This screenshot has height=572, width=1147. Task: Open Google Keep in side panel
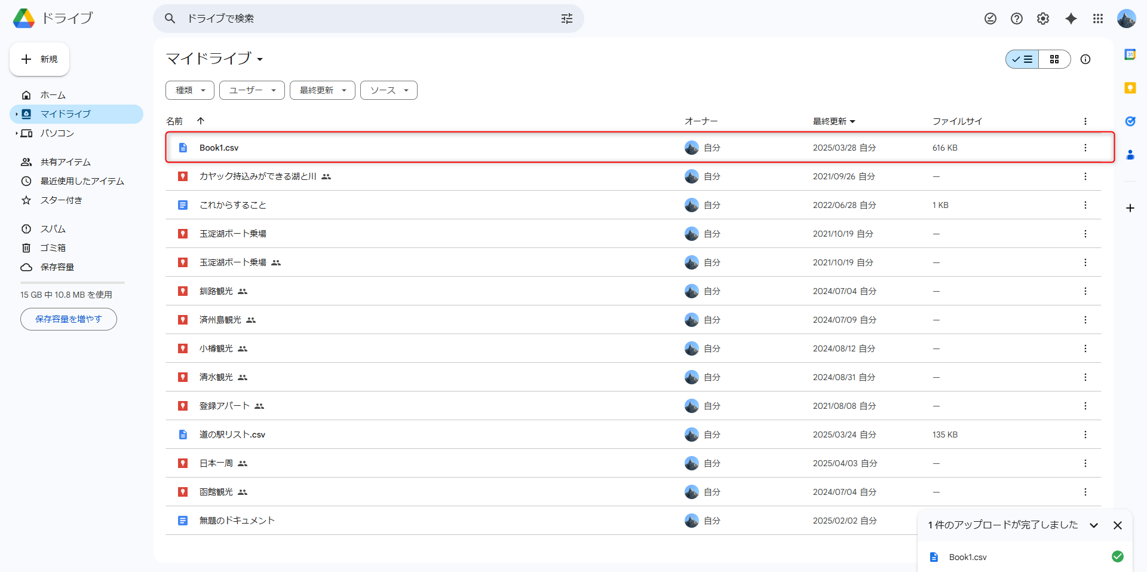tap(1130, 88)
